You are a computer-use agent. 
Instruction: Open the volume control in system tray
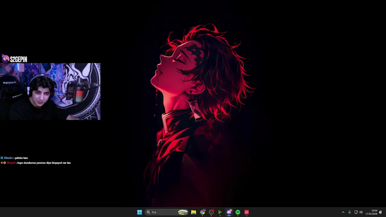coord(361,212)
